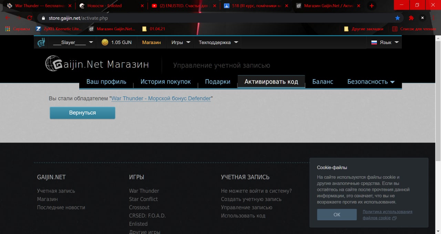Click the bookmark star icon
This screenshot has height=234, width=441.
[x=398, y=18]
